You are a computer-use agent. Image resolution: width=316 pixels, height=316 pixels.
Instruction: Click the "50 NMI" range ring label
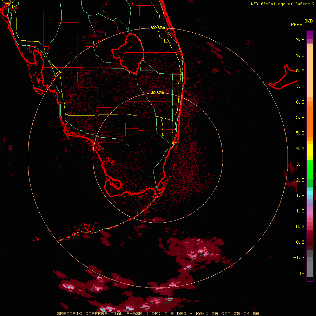tap(158, 93)
